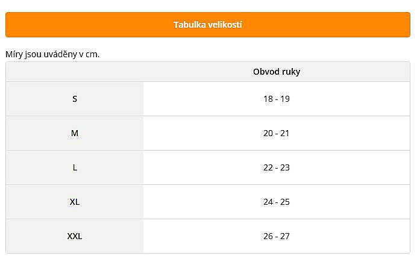Click the number 26 in XXL row

(x=268, y=236)
